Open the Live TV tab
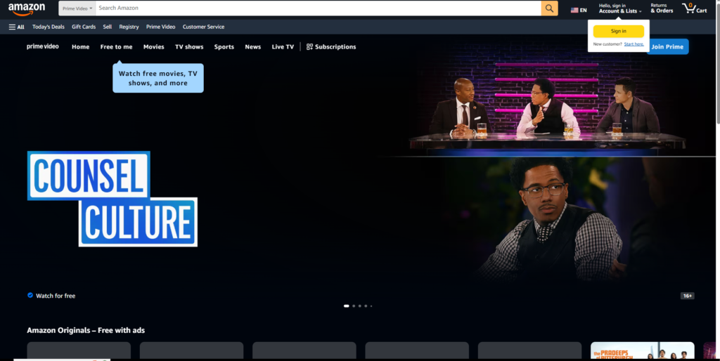This screenshot has width=720, height=361. click(283, 47)
